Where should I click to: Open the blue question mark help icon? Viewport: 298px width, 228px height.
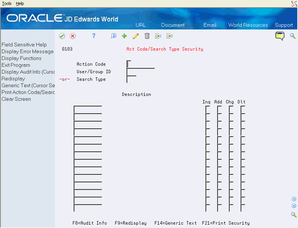pyautogui.click(x=94, y=36)
